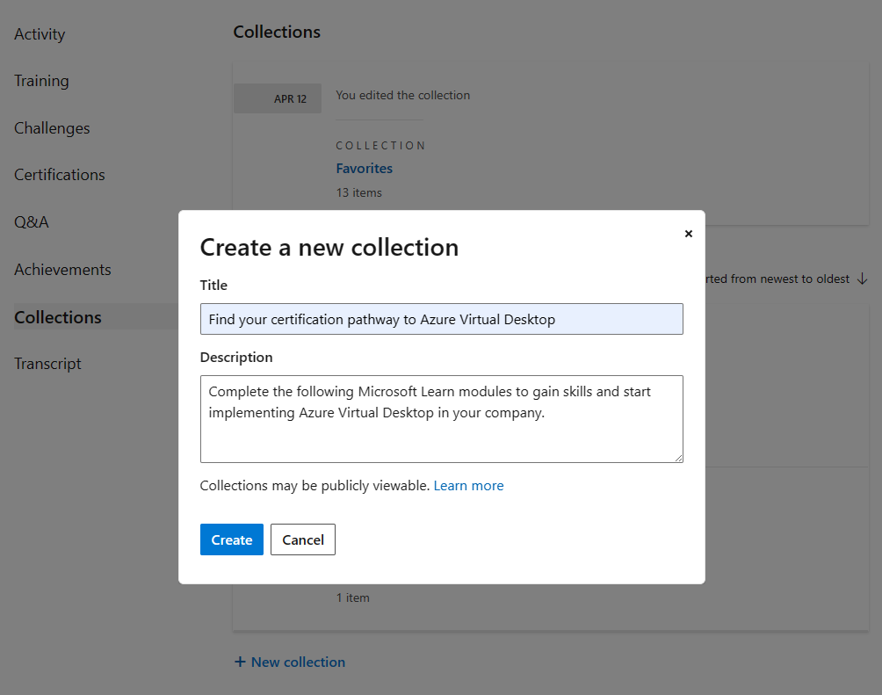The image size is (882, 695).
Task: Click the downward sort arrow icon
Action: tap(862, 279)
